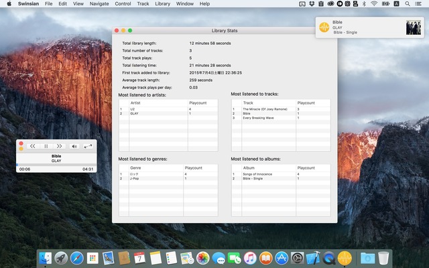The height and width of the screenshot is (268, 429).
Task: Open the Track menu
Action: click(143, 3)
